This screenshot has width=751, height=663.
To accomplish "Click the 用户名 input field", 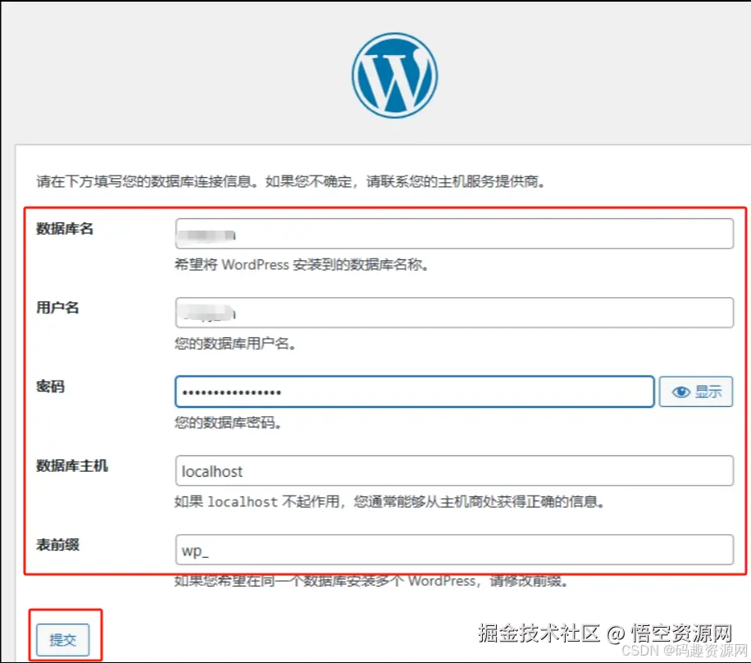I will pos(454,313).
